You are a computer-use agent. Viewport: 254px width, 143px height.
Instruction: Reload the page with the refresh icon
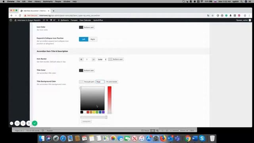tap(20, 15)
